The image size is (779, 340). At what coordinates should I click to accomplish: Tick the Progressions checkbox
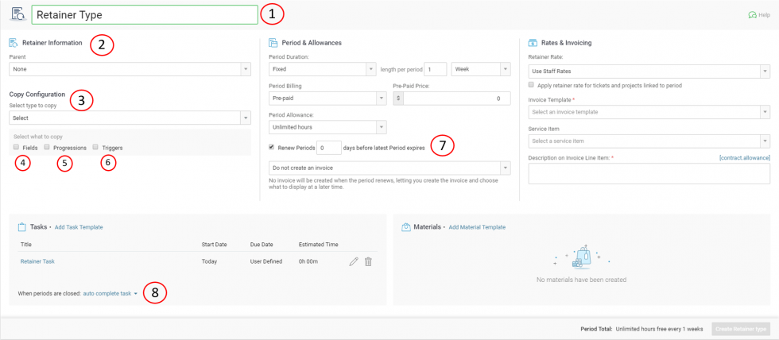click(x=47, y=147)
